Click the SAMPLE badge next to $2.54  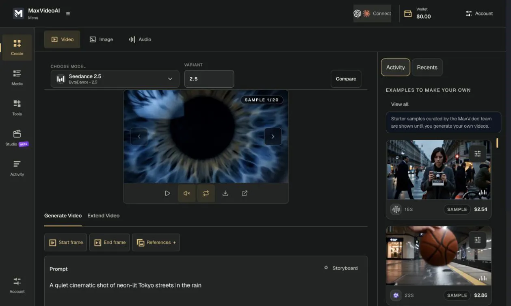(x=457, y=209)
